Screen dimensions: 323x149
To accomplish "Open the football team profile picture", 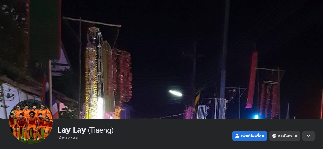I will 31,121.
